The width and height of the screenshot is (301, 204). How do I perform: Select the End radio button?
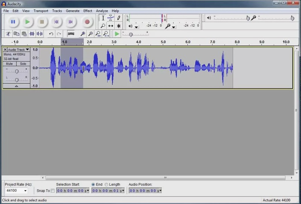(x=93, y=184)
